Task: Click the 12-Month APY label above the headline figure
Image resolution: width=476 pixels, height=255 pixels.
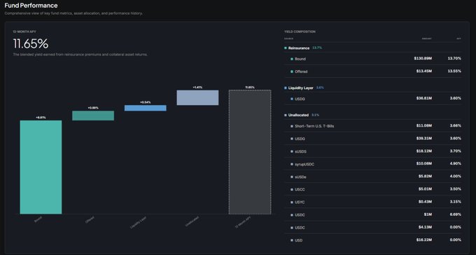Action: 24,32
